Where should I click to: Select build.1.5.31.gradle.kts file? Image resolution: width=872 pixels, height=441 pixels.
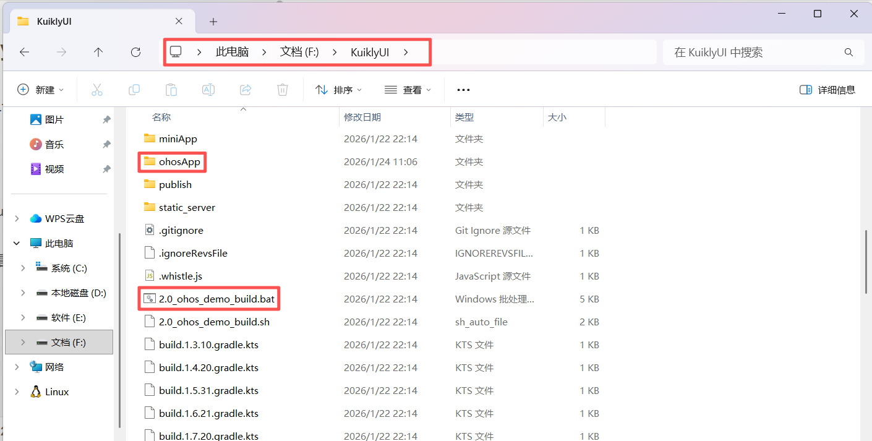pyautogui.click(x=208, y=390)
